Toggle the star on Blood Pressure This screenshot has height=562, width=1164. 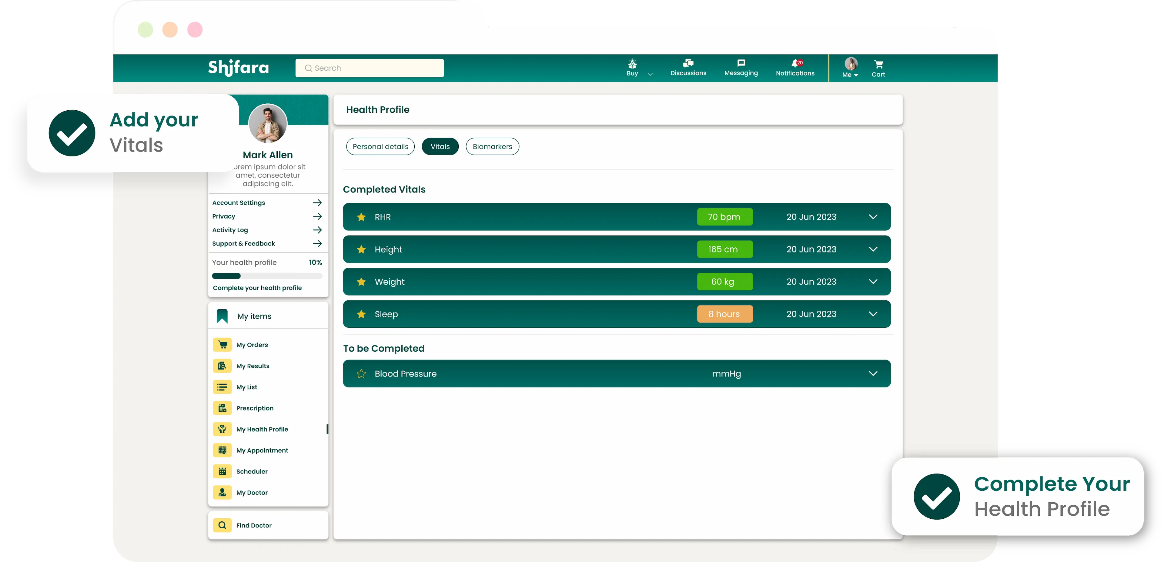tap(361, 374)
